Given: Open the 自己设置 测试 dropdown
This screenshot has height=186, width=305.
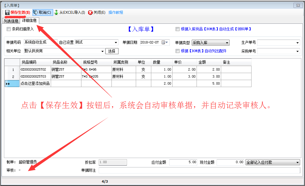Looking at the screenshot, I should pos(116,42).
